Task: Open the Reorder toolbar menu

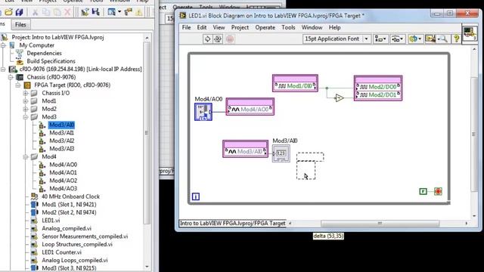Action: [x=415, y=39]
